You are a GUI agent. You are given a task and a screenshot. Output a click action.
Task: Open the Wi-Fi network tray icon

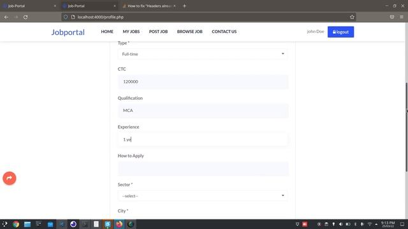(x=370, y=224)
